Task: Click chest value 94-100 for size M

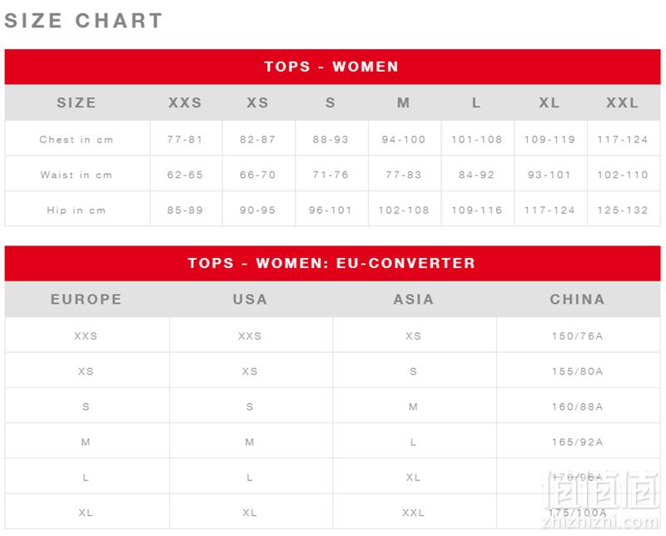Action: tap(404, 140)
